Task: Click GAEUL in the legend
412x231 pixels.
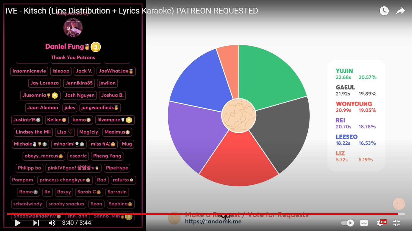Action: [346, 88]
